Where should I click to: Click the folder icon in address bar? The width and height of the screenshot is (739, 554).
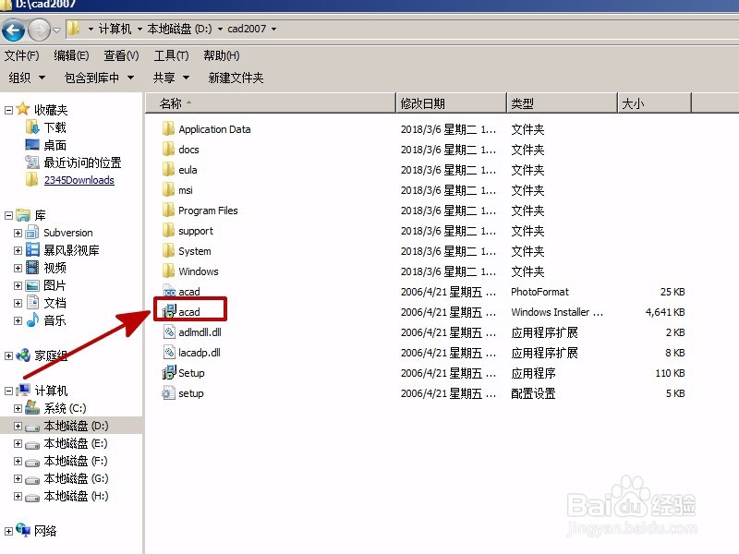tap(73, 29)
